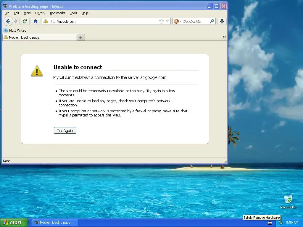Screen dimensions: 303x227
Task: Bookmark this page with the star icon
Action: (x=161, y=21)
